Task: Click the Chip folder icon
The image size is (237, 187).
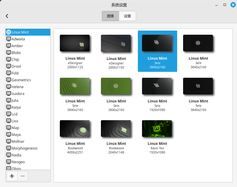Action: click(9, 59)
